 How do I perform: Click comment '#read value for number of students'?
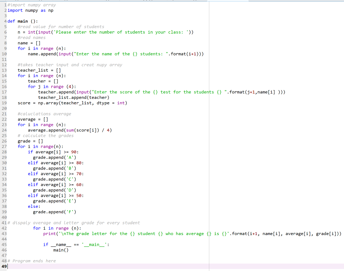[61, 27]
